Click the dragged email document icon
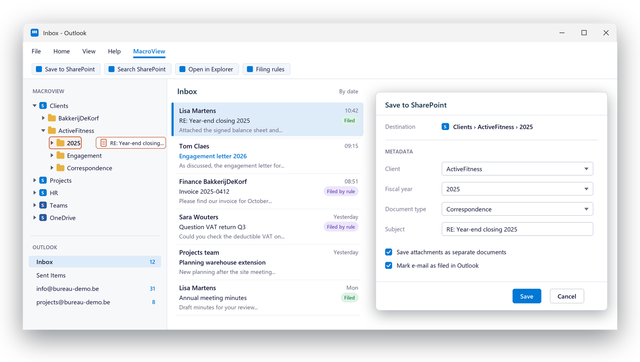640x362 pixels. [104, 143]
